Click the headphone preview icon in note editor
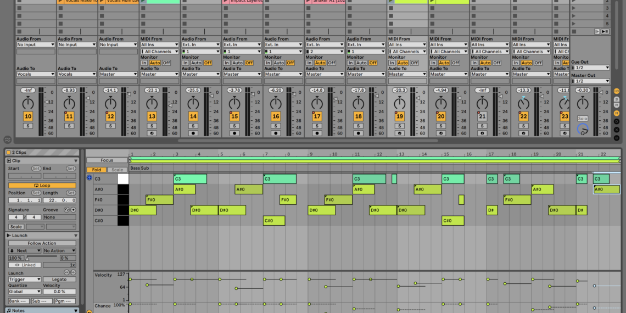Viewport: 626px width, 313px height. pos(90,178)
